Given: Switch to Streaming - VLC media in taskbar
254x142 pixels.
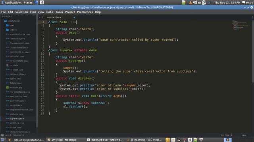Looking at the screenshot, I should pyautogui.click(x=144, y=140).
